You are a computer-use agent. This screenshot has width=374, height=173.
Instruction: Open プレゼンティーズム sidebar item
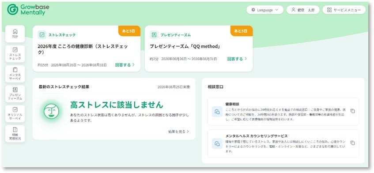pyautogui.click(x=15, y=94)
